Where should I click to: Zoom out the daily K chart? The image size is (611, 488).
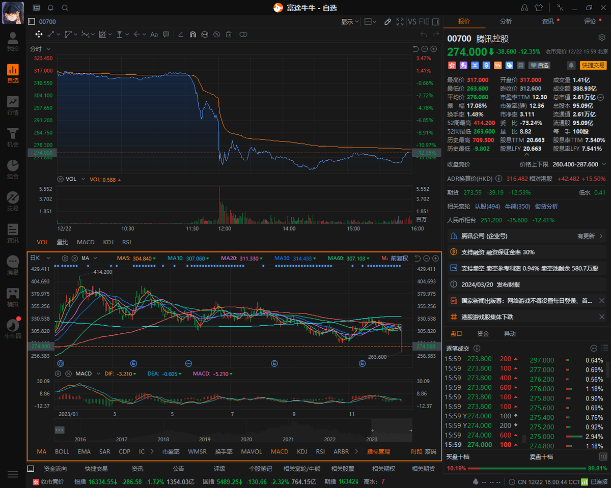[x=426, y=259]
